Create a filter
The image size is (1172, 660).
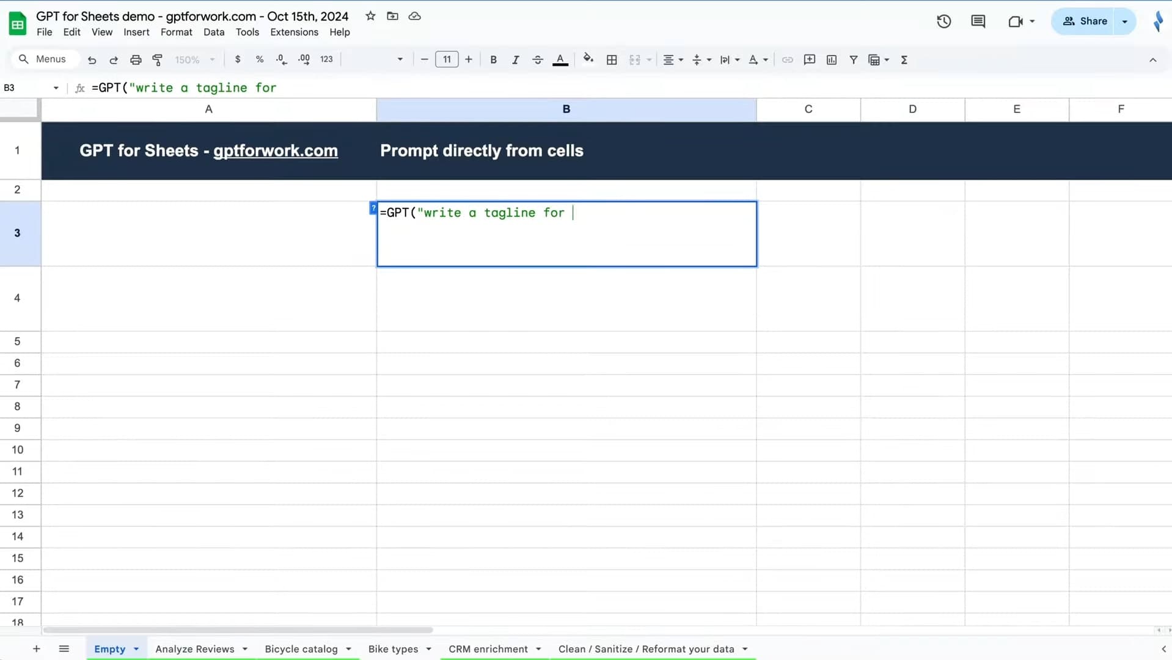(x=854, y=59)
